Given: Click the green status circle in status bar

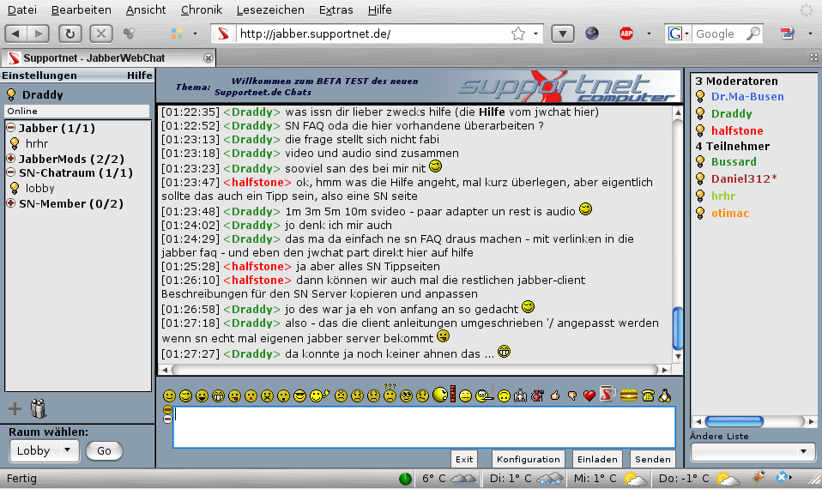Looking at the screenshot, I should (405, 479).
